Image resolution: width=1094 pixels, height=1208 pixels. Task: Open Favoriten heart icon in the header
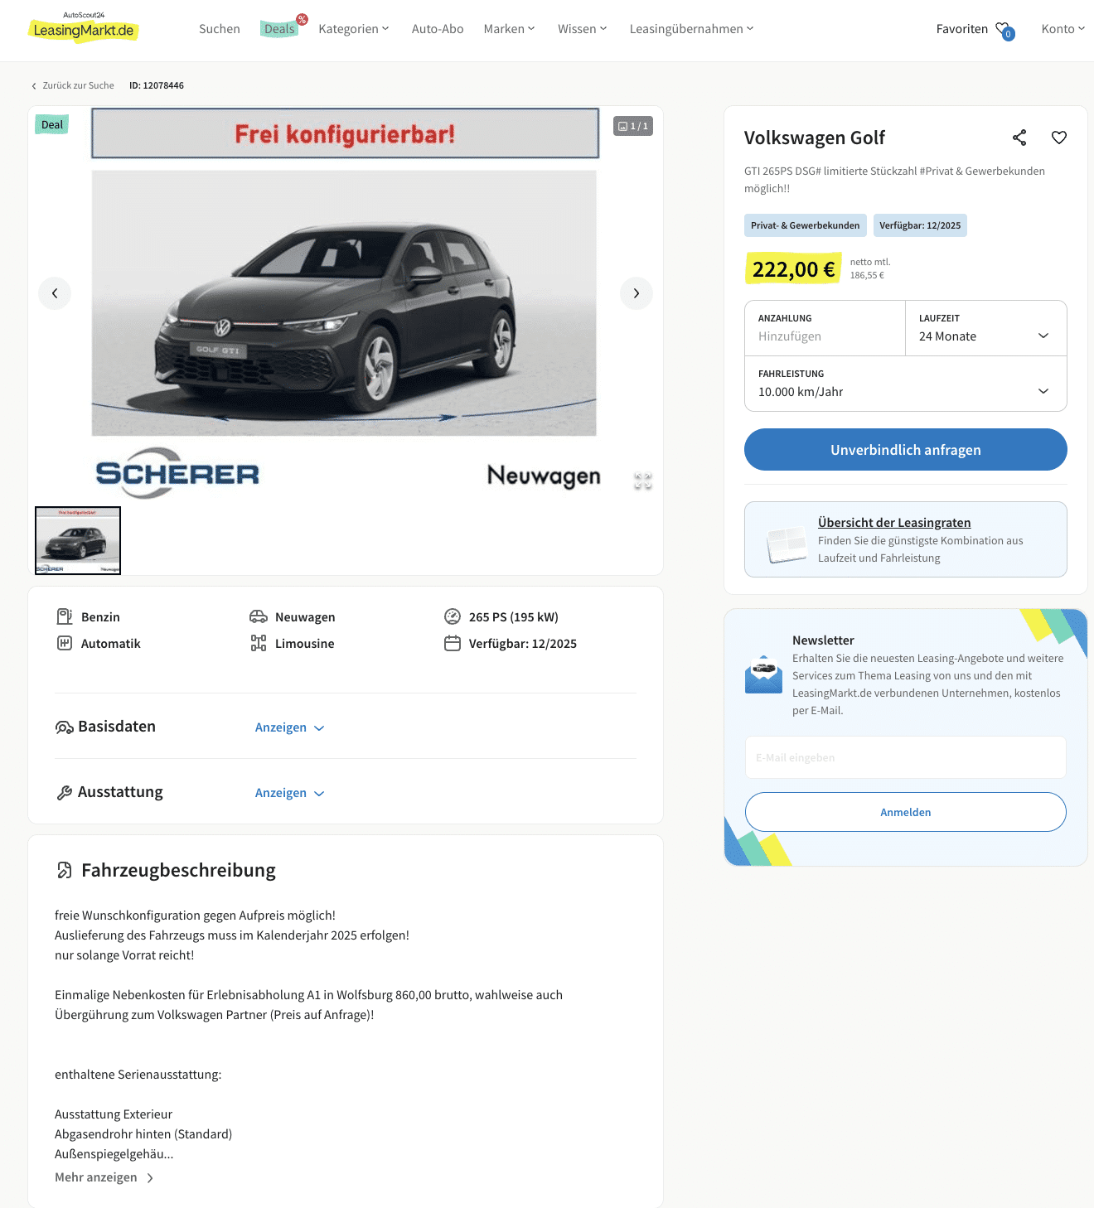pyautogui.click(x=1004, y=30)
